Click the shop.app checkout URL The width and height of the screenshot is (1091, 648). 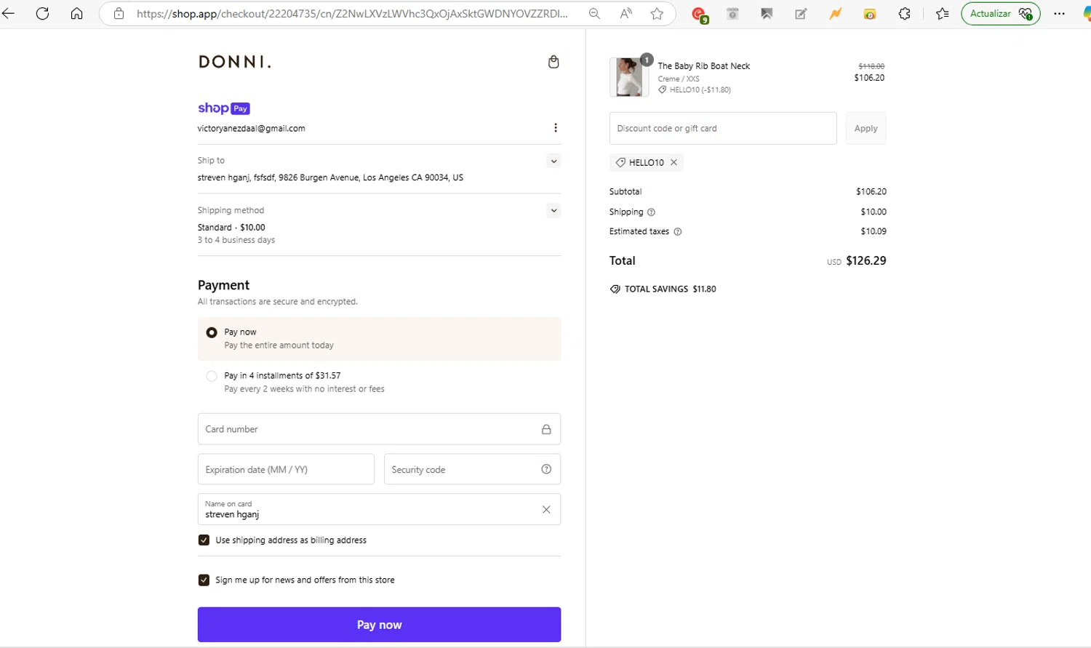point(352,14)
